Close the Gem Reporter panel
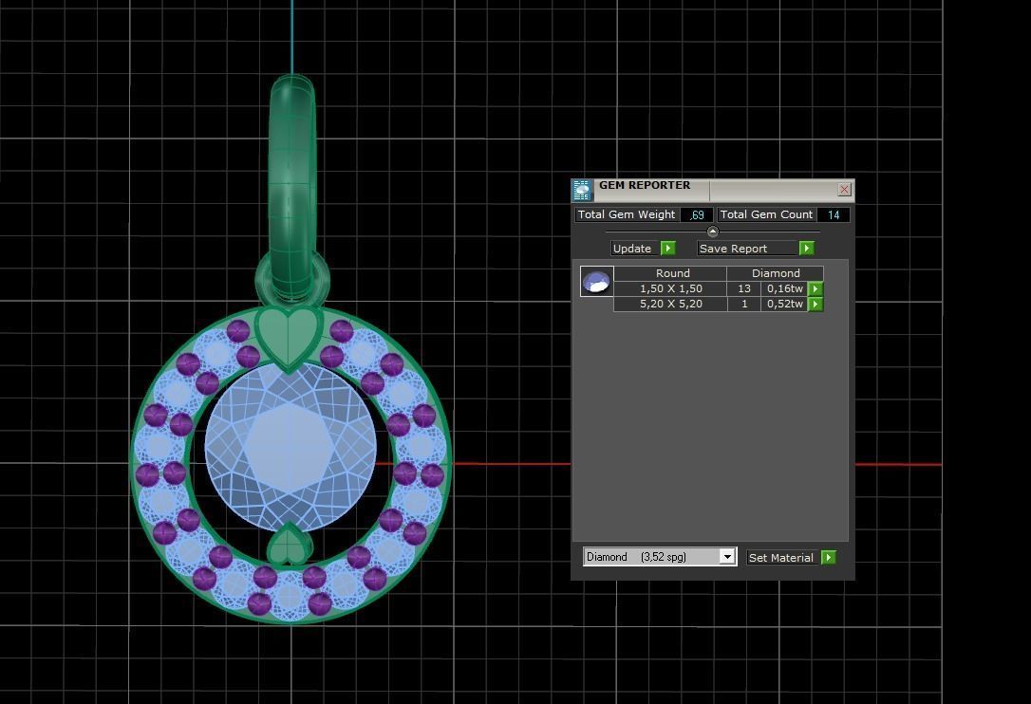This screenshot has height=704, width=1031. [x=844, y=190]
